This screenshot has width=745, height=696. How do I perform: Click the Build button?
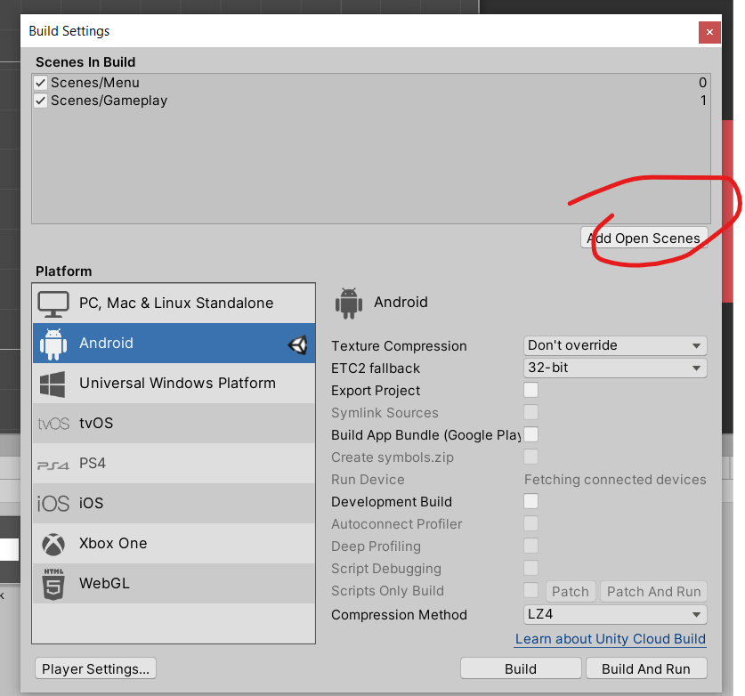(x=521, y=668)
